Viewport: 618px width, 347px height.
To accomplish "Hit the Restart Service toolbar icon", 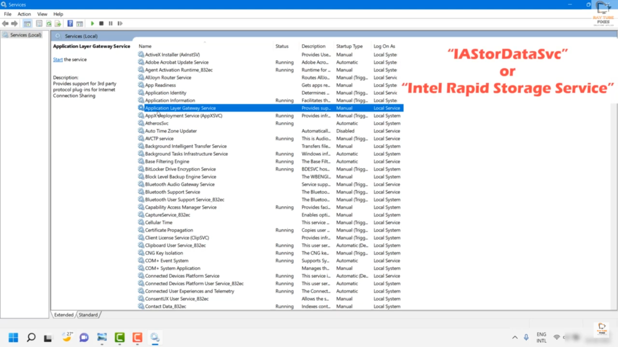I will click(120, 24).
